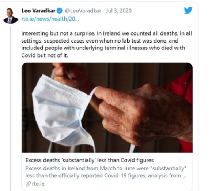
Task: Open the Jul 3, 2020 timestamp
Action: tap(118, 11)
